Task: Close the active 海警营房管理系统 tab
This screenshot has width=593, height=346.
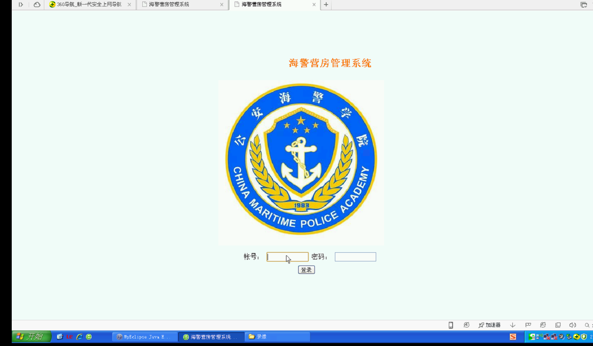Action: [314, 5]
